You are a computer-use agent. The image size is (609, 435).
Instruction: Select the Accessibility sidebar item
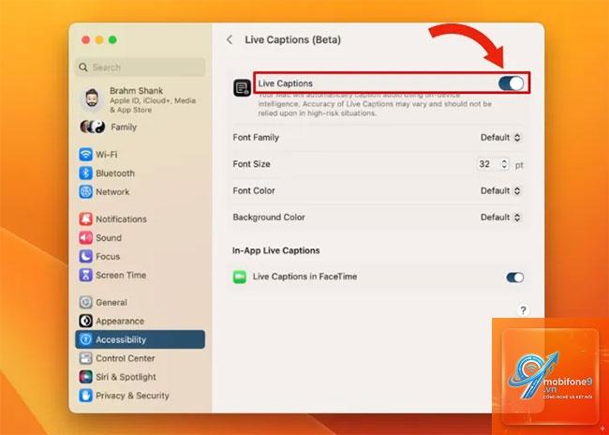tap(140, 339)
